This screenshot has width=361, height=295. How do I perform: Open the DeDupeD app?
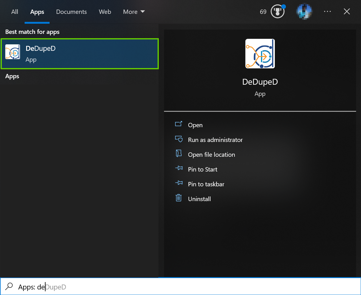pos(195,125)
